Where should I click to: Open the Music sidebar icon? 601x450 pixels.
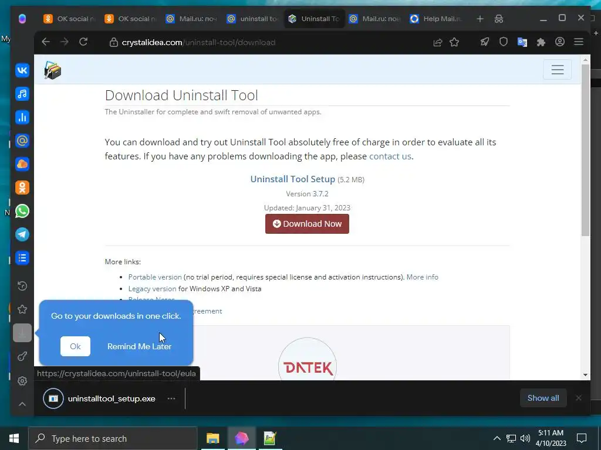pos(22,94)
